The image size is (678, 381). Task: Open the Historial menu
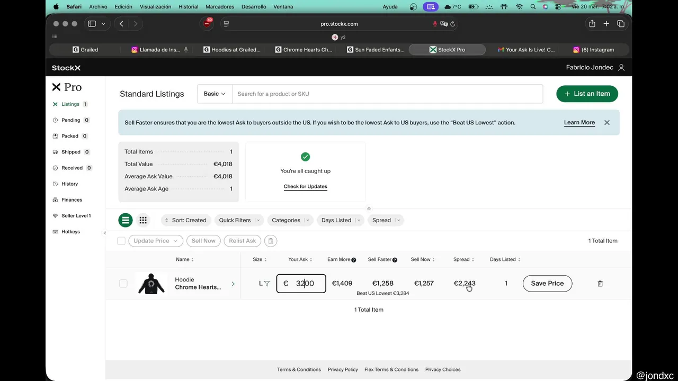coord(189,7)
